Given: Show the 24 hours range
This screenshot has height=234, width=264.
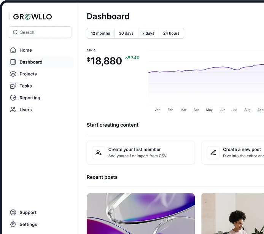Looking at the screenshot, I should point(171,33).
